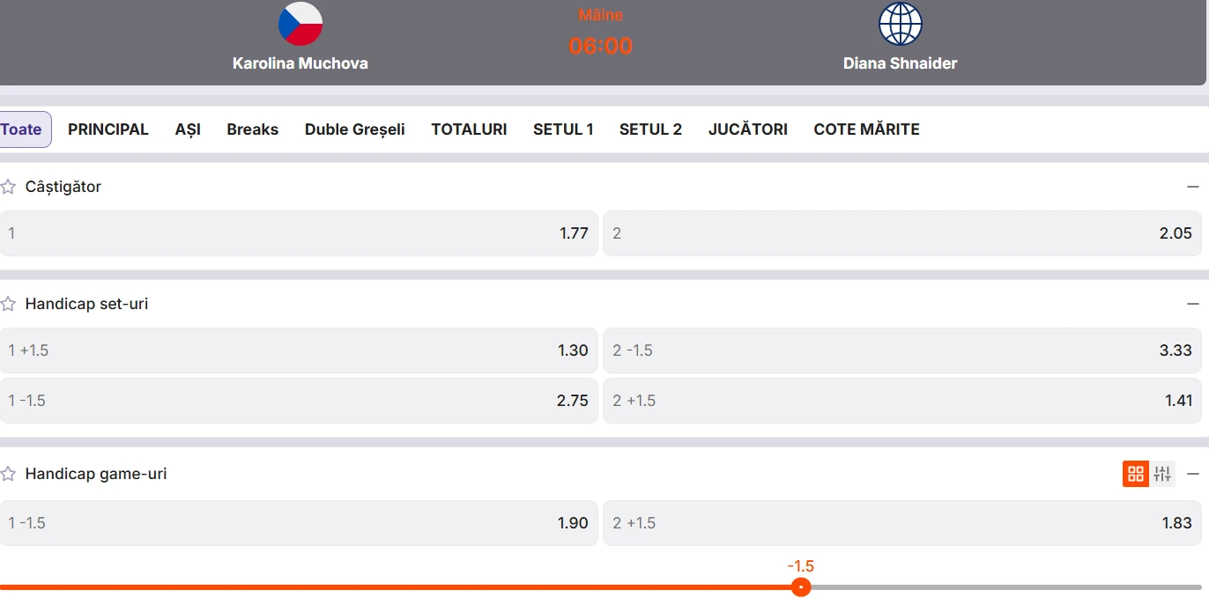Select the SETUL 2 tab
The width and height of the screenshot is (1209, 598).
650,129
